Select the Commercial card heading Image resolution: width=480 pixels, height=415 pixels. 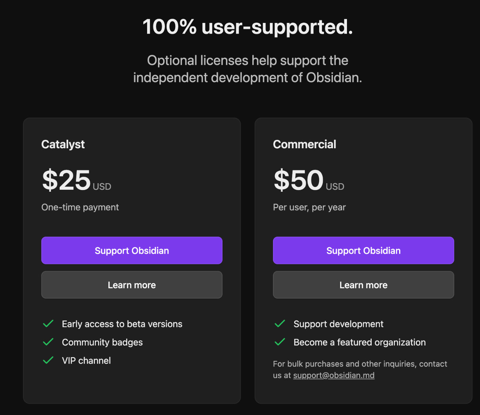click(x=304, y=144)
